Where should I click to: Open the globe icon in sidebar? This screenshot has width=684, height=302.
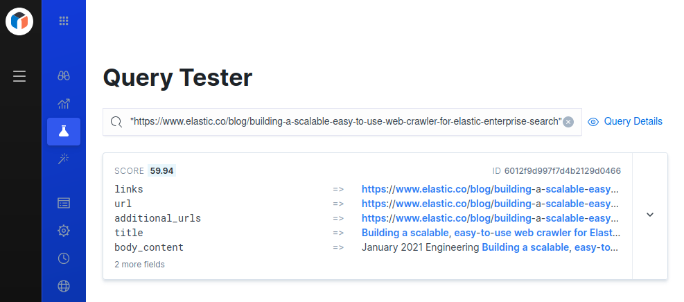(x=64, y=285)
